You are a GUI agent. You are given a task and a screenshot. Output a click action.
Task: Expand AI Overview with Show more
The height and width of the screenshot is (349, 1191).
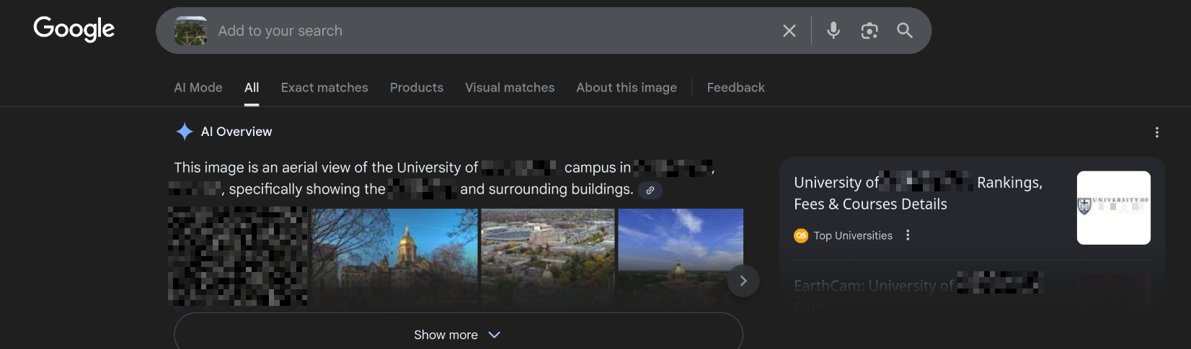[459, 335]
